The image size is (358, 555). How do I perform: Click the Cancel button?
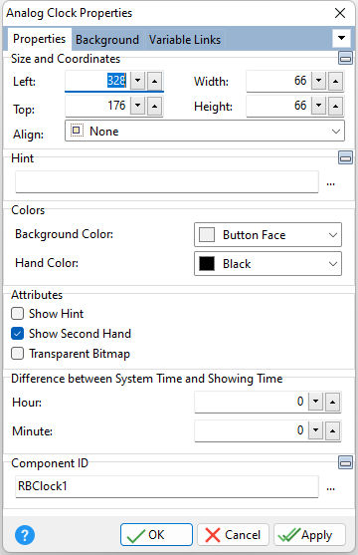(x=233, y=534)
